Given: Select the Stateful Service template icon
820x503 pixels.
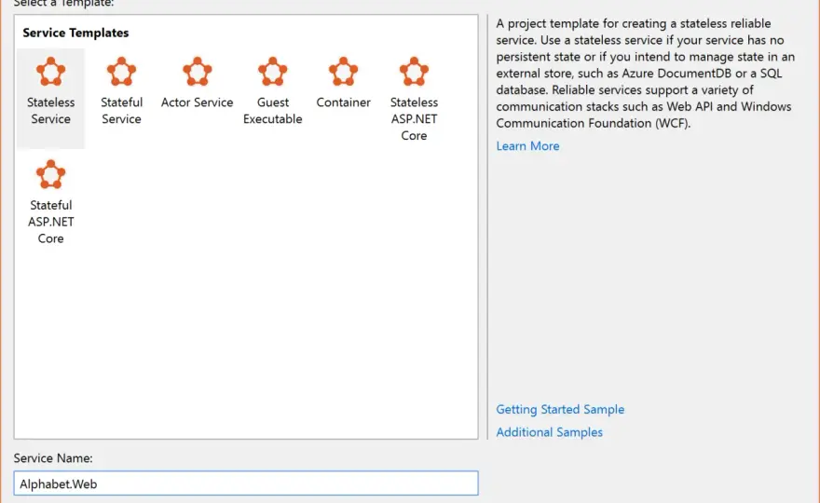Looking at the screenshot, I should point(121,72).
